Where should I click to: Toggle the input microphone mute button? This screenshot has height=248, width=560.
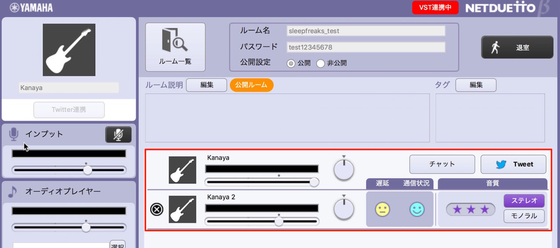pos(118,135)
